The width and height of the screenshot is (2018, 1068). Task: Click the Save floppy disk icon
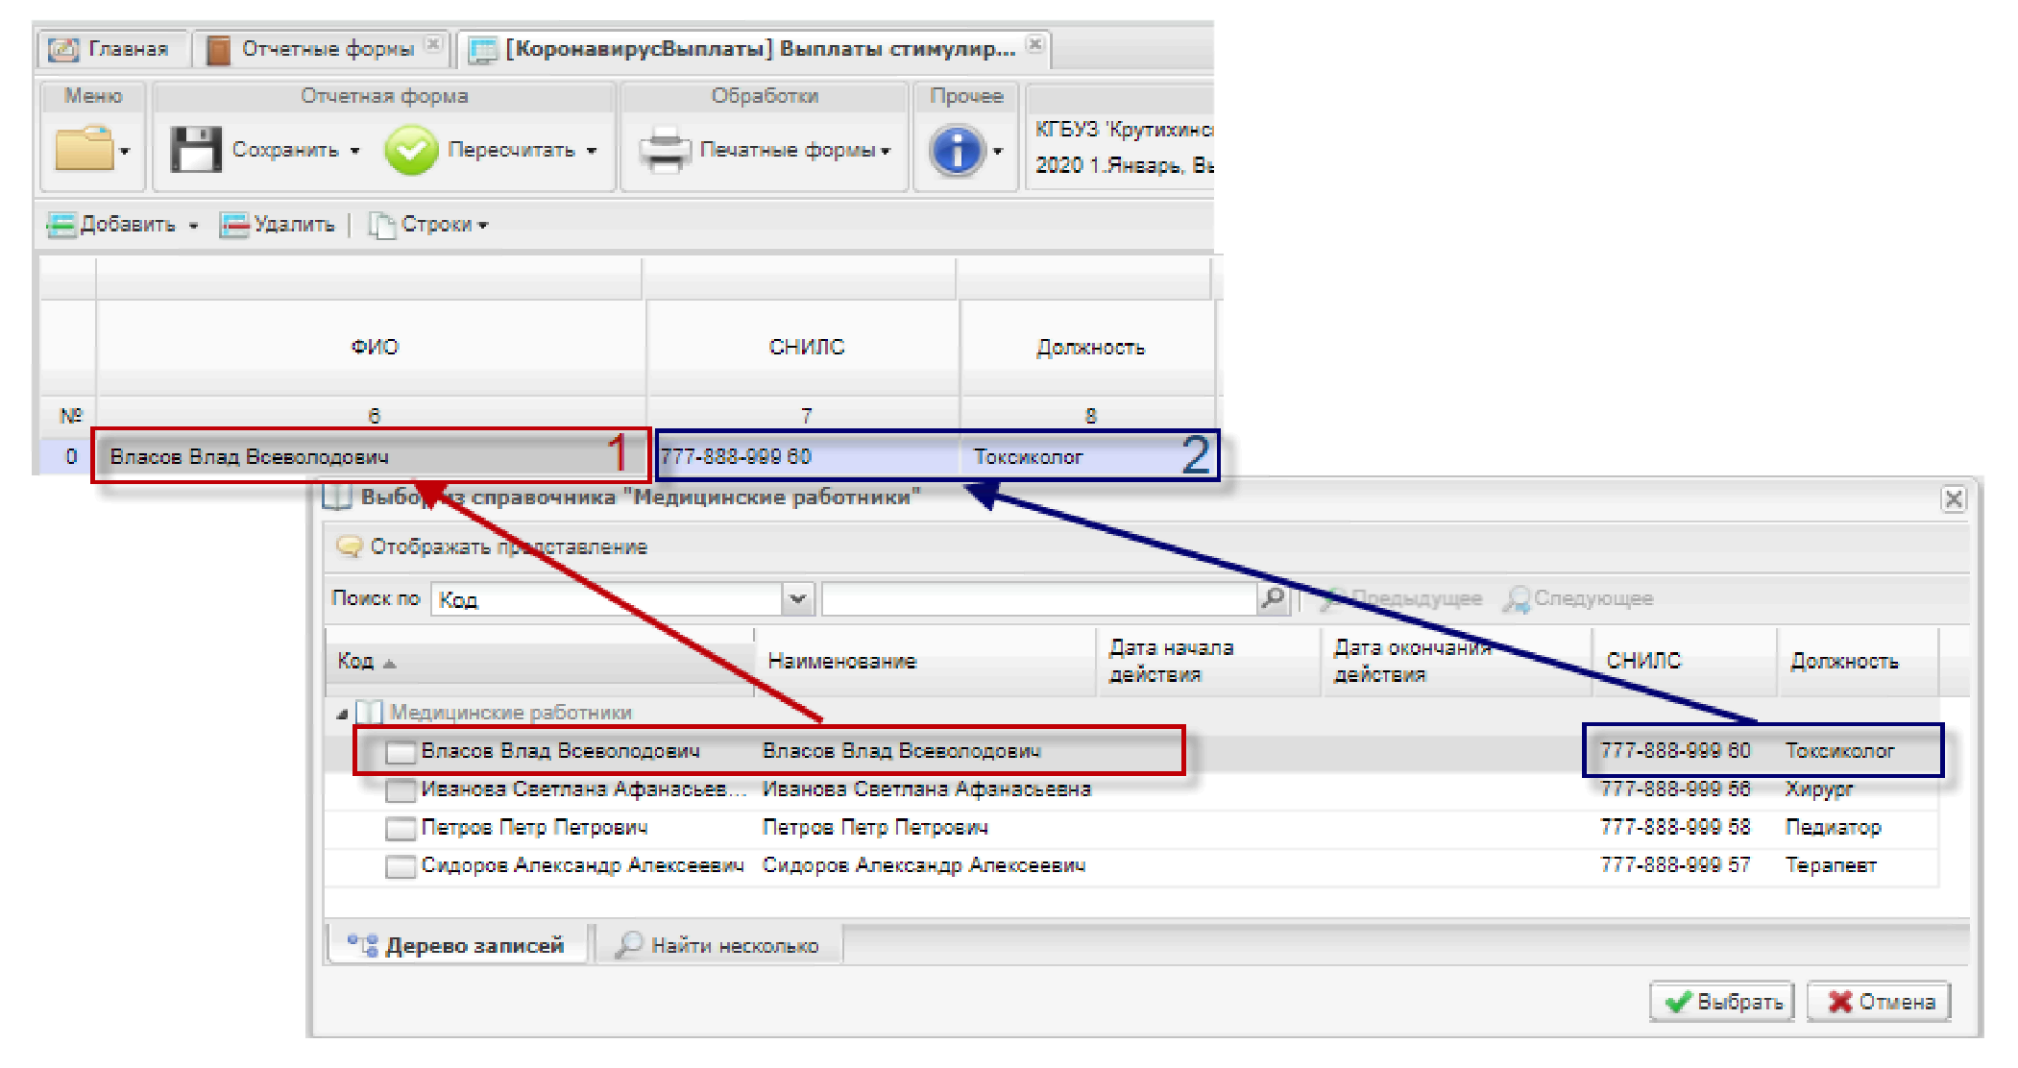(x=196, y=150)
